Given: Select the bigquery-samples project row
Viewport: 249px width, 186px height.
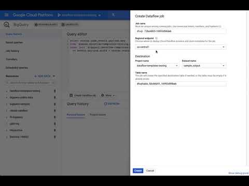Looking at the screenshot, I should 20,104.
